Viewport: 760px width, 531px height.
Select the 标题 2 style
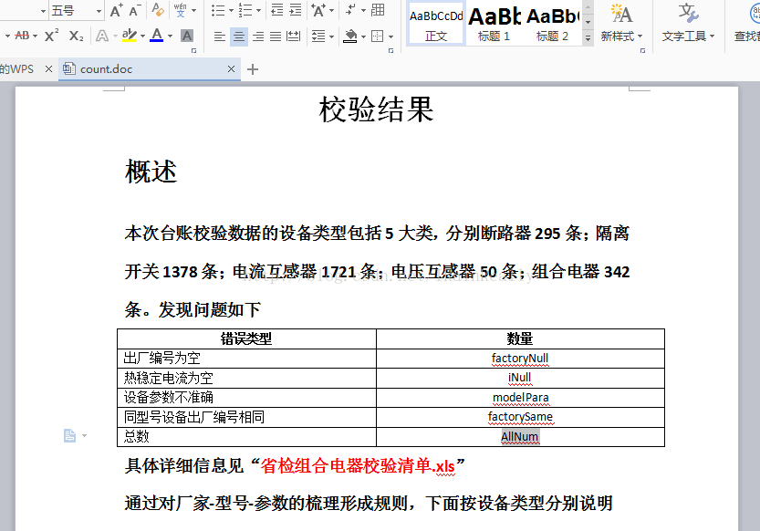click(x=552, y=24)
